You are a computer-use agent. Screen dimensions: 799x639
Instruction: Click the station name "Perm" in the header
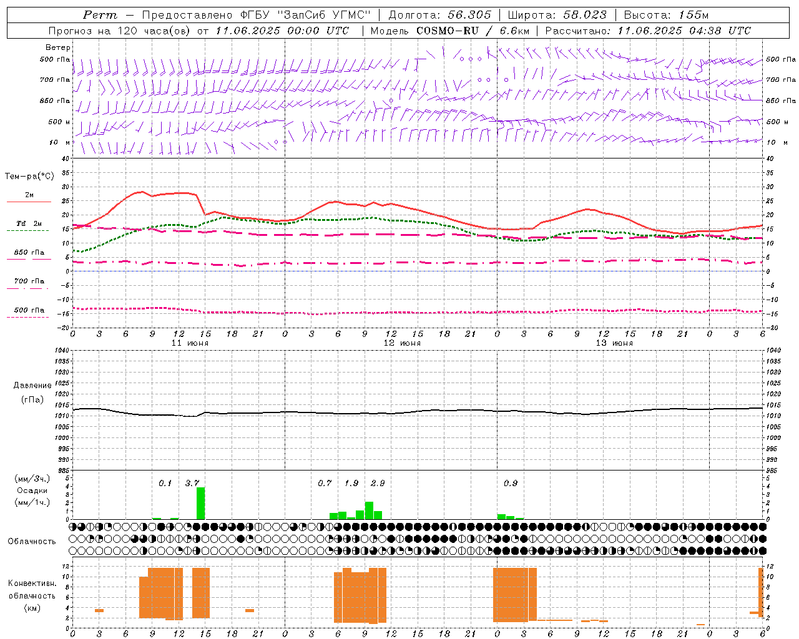[100, 15]
